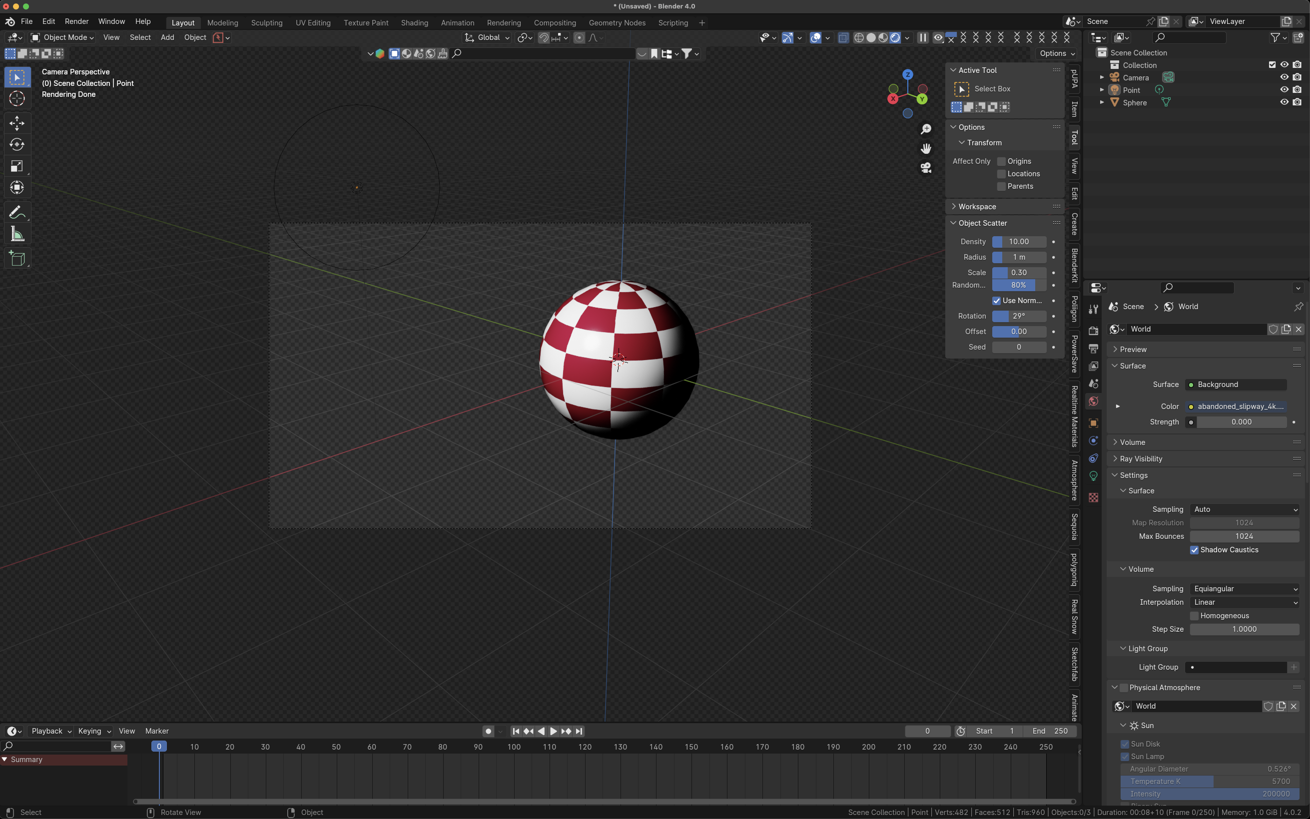
Task: Click the pan view hand icon
Action: 926,148
